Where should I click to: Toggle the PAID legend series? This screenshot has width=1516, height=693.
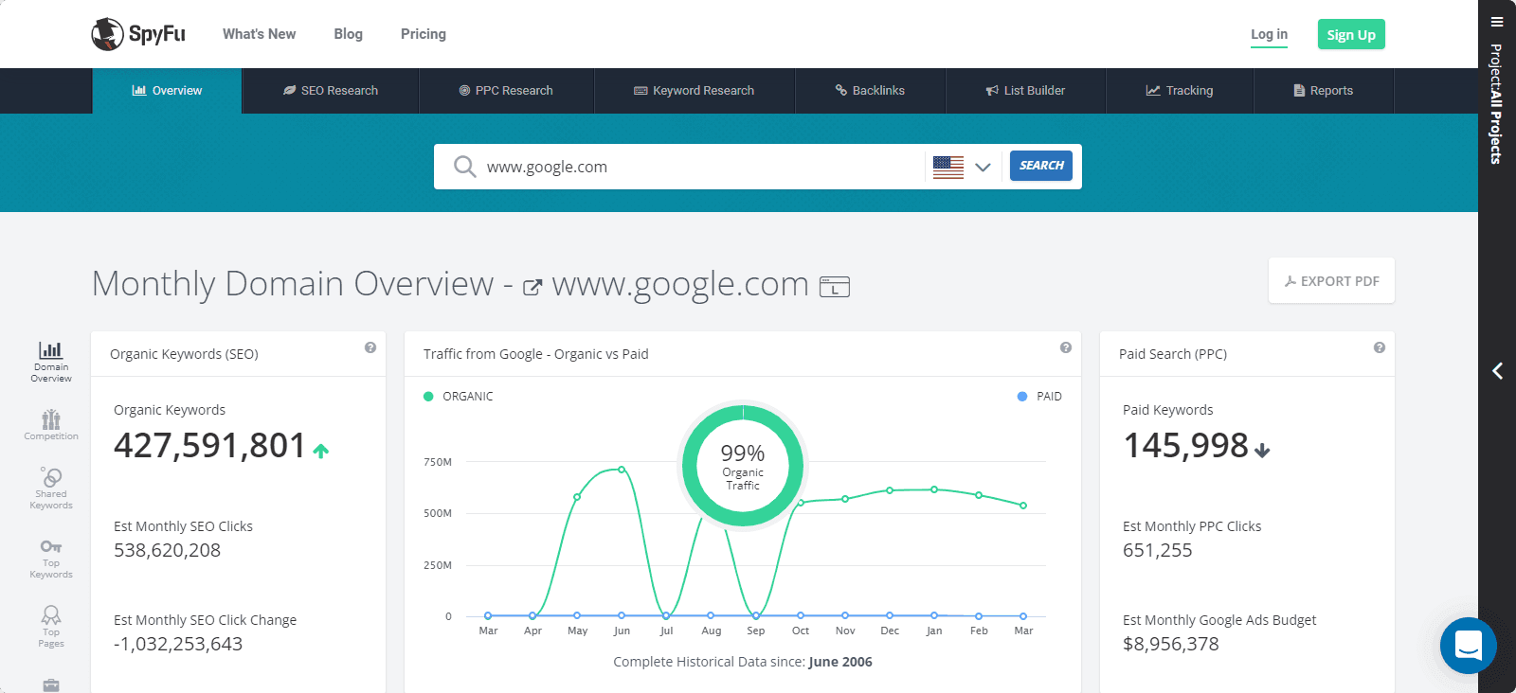tap(1039, 397)
